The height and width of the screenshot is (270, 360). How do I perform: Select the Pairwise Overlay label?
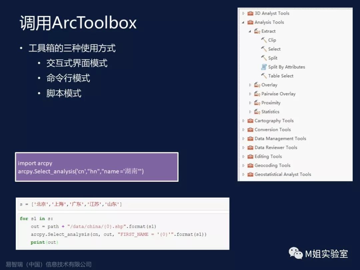[x=278, y=94]
